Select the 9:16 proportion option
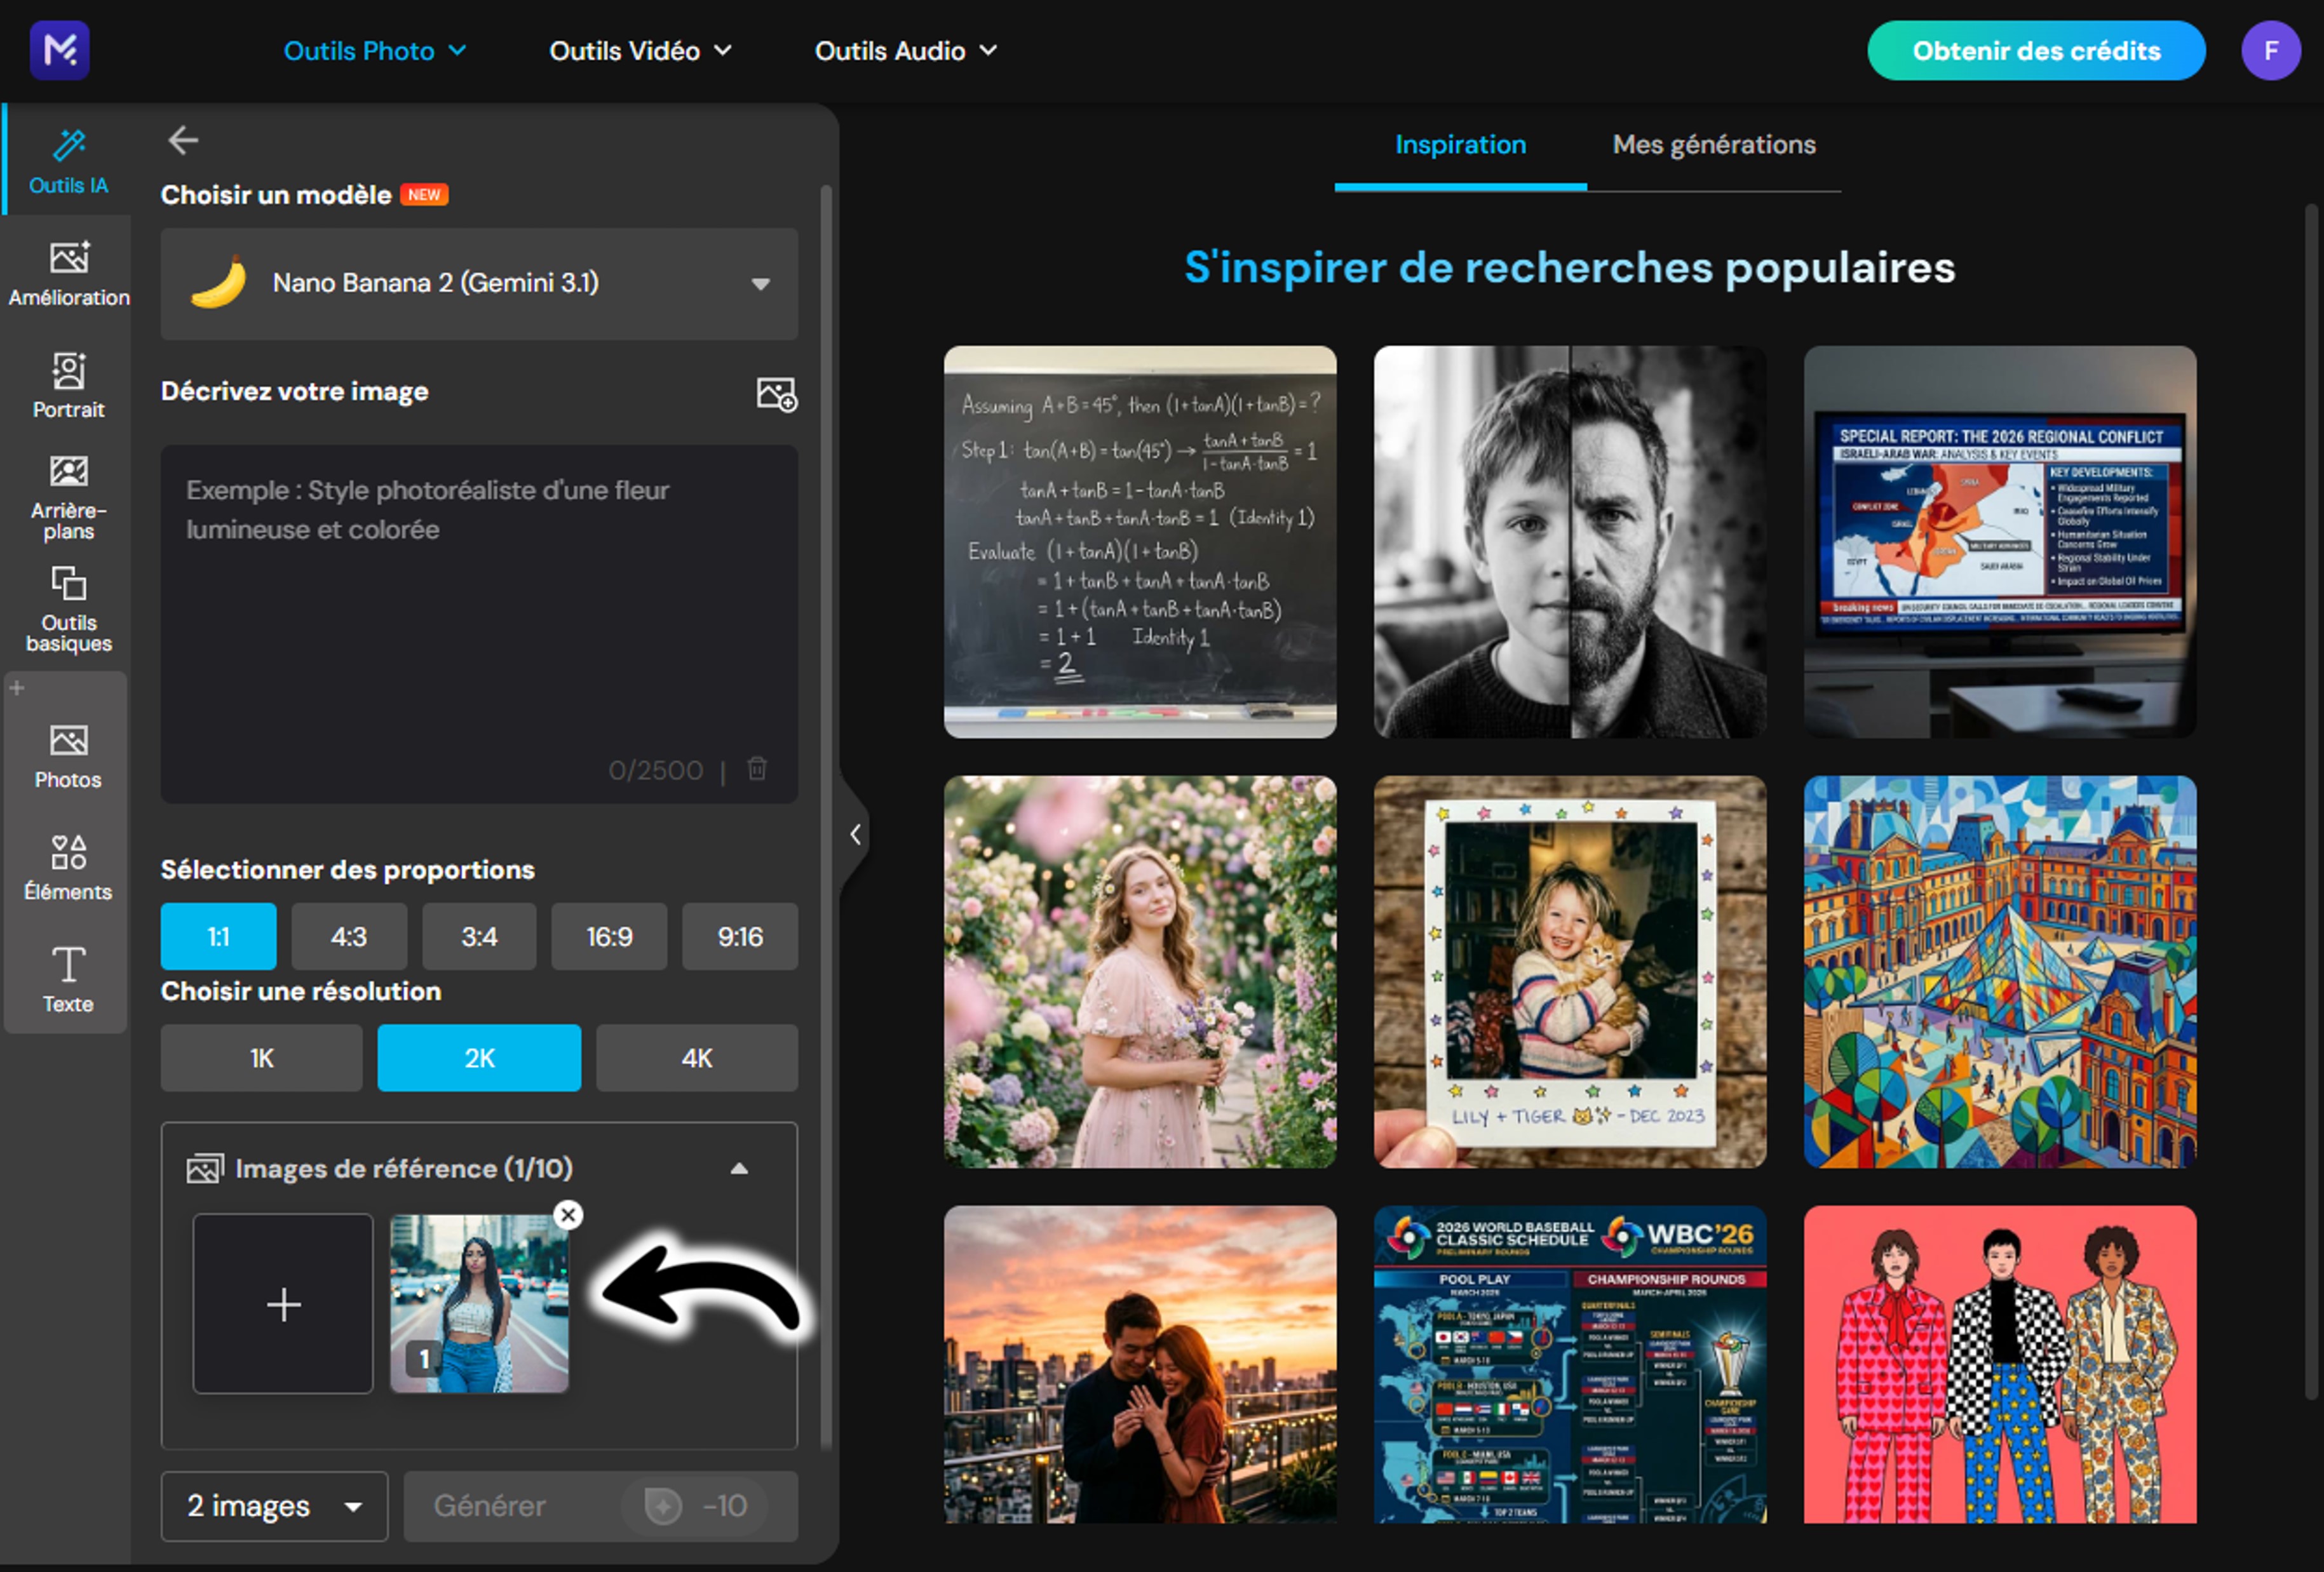Viewport: 2324px width, 1572px height. (739, 936)
